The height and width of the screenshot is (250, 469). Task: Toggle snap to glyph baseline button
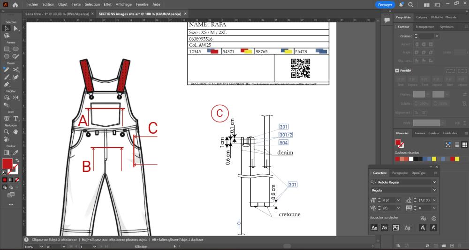(x=374, y=228)
